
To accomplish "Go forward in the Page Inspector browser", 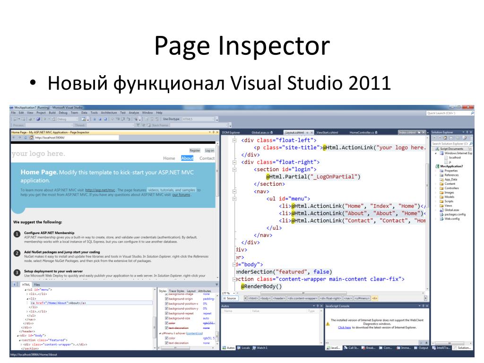I will tap(19, 138).
